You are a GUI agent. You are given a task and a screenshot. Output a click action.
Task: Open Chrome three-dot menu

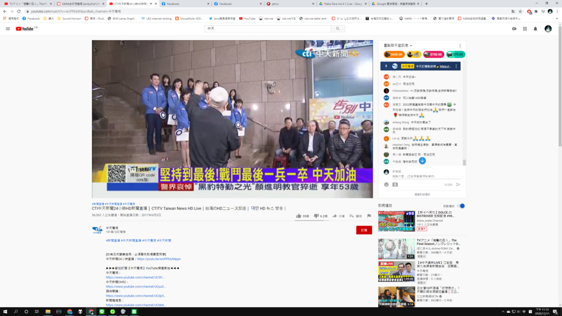click(x=557, y=11)
